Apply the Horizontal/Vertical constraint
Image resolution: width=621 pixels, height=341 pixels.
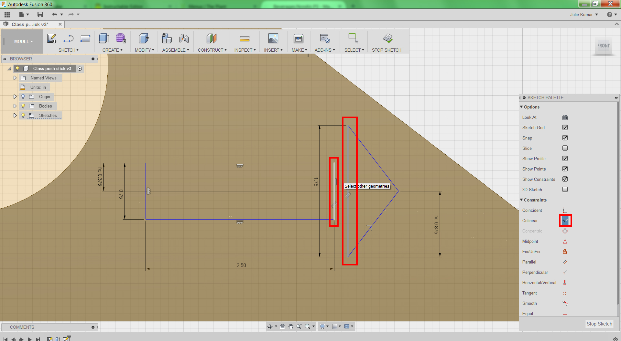(565, 283)
